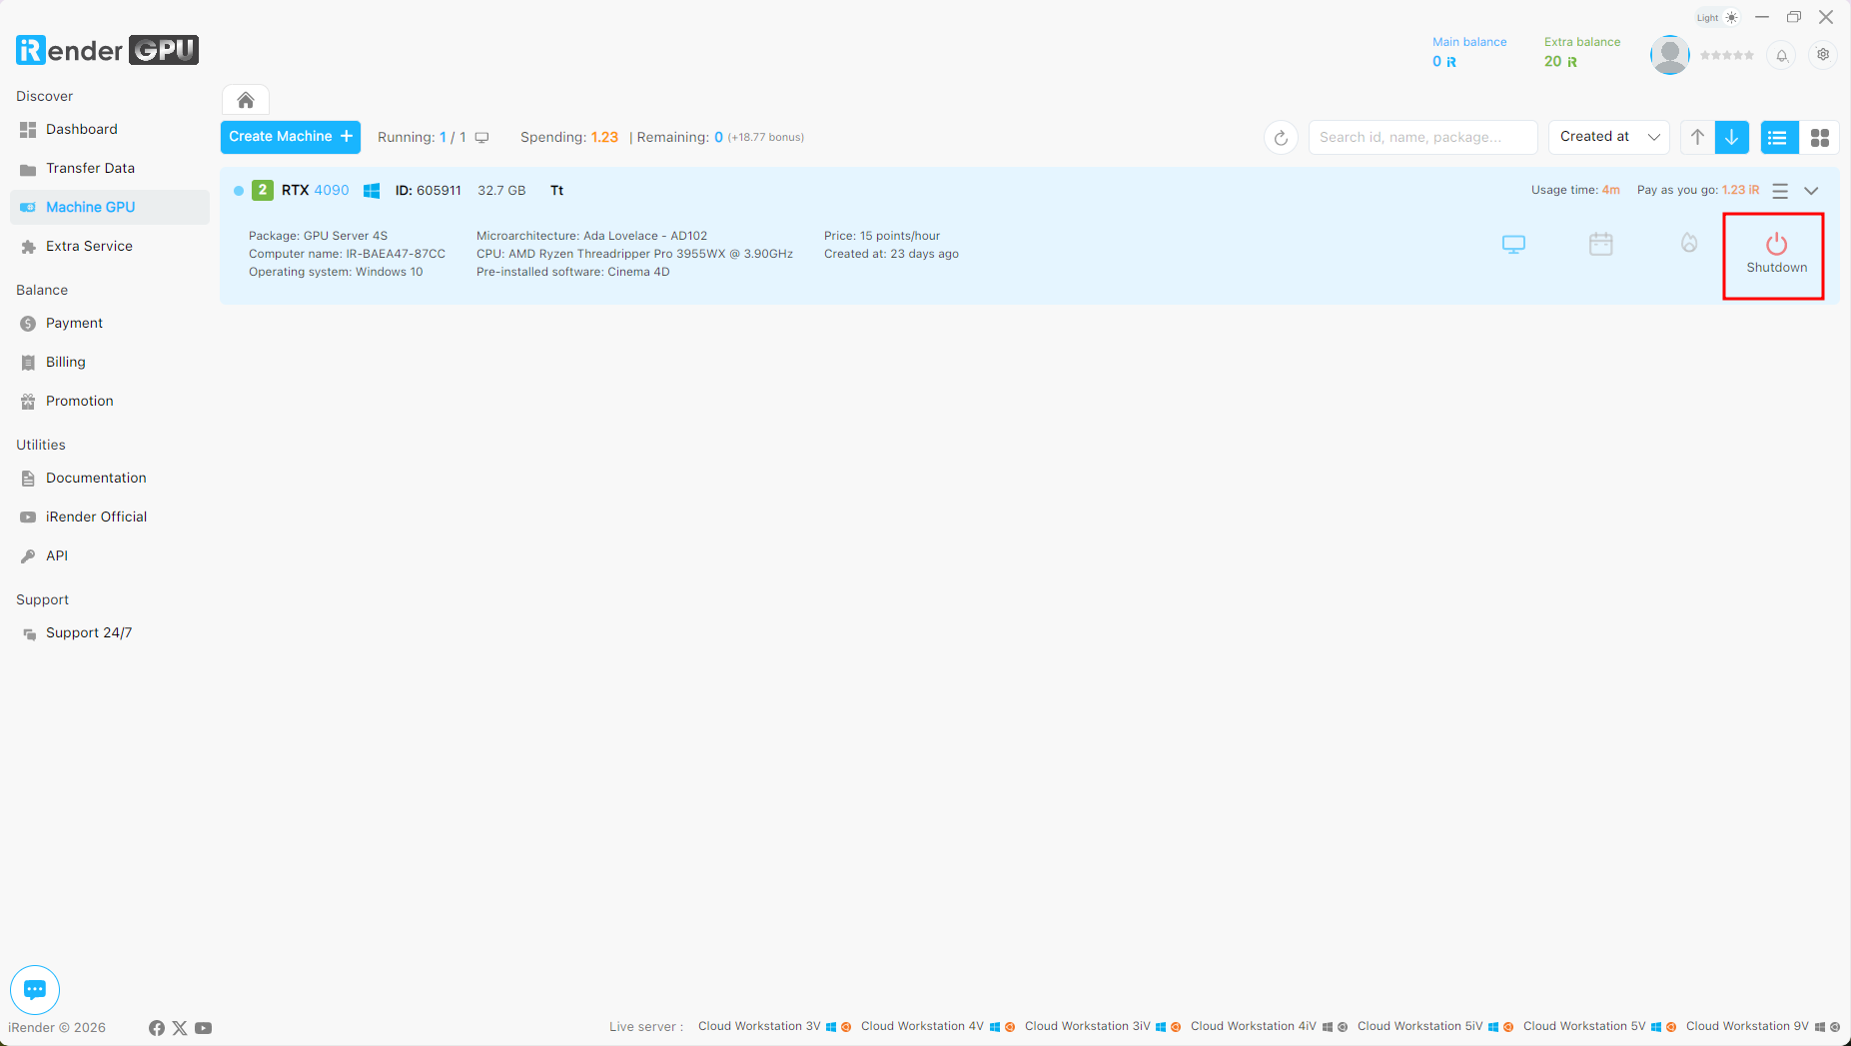
Task: Click the blue running status dot
Action: click(x=239, y=191)
